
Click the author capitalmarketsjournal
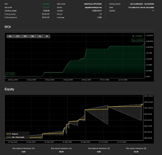tap(93, 7)
